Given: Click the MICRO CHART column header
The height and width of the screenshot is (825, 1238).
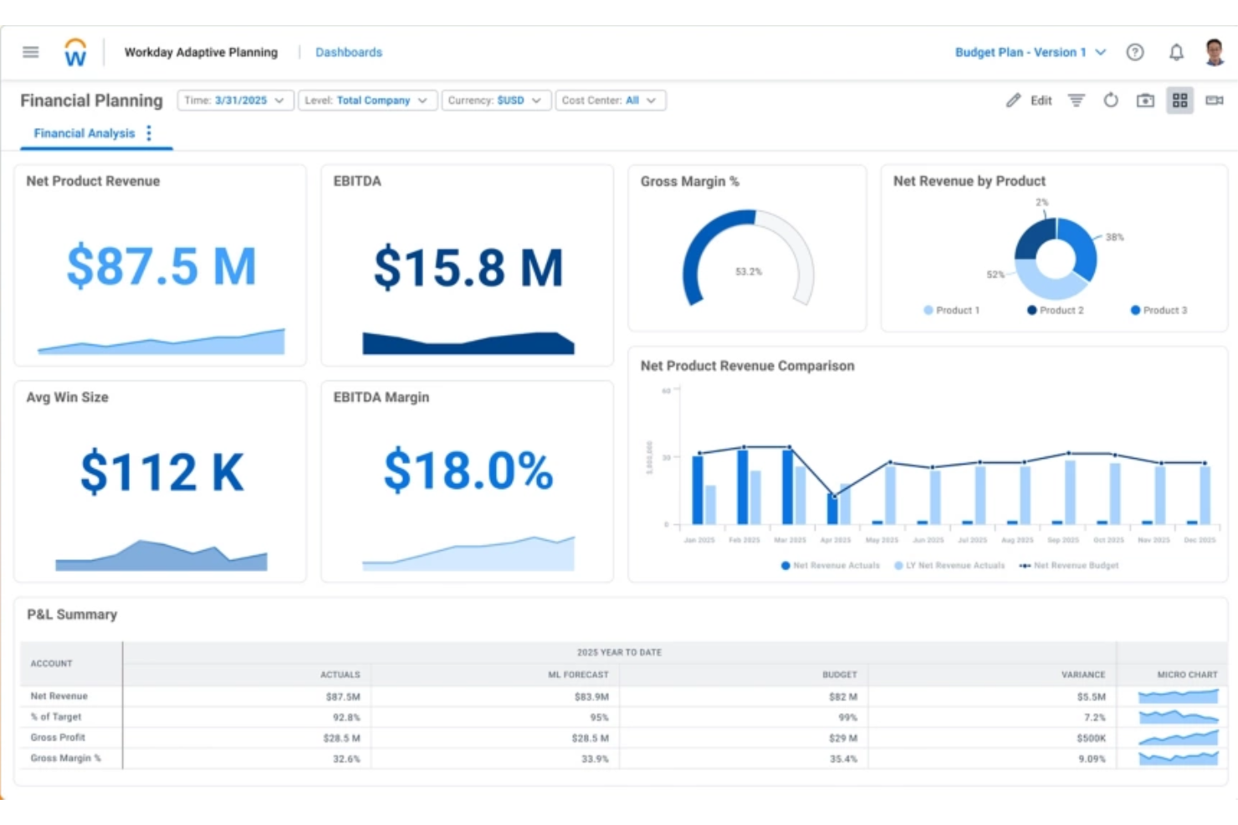Looking at the screenshot, I should [x=1187, y=675].
